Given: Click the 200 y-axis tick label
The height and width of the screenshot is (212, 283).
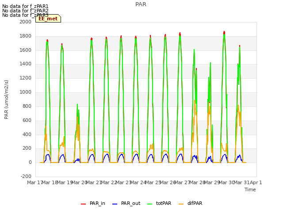Looking at the screenshot, I should pos(27,148).
